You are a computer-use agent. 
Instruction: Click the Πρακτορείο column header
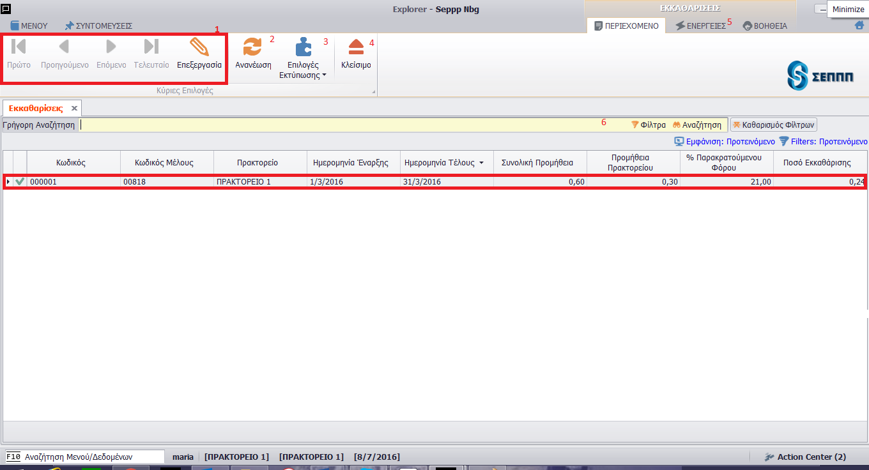coord(261,163)
